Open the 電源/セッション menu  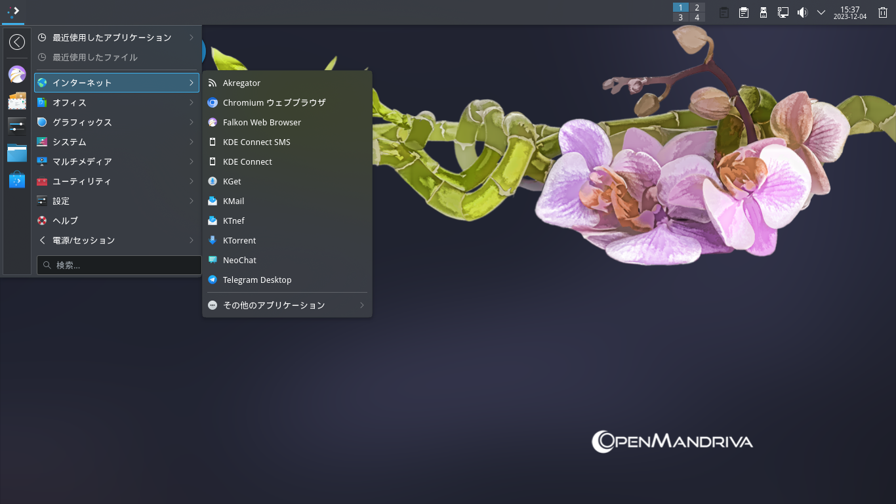[x=117, y=240]
